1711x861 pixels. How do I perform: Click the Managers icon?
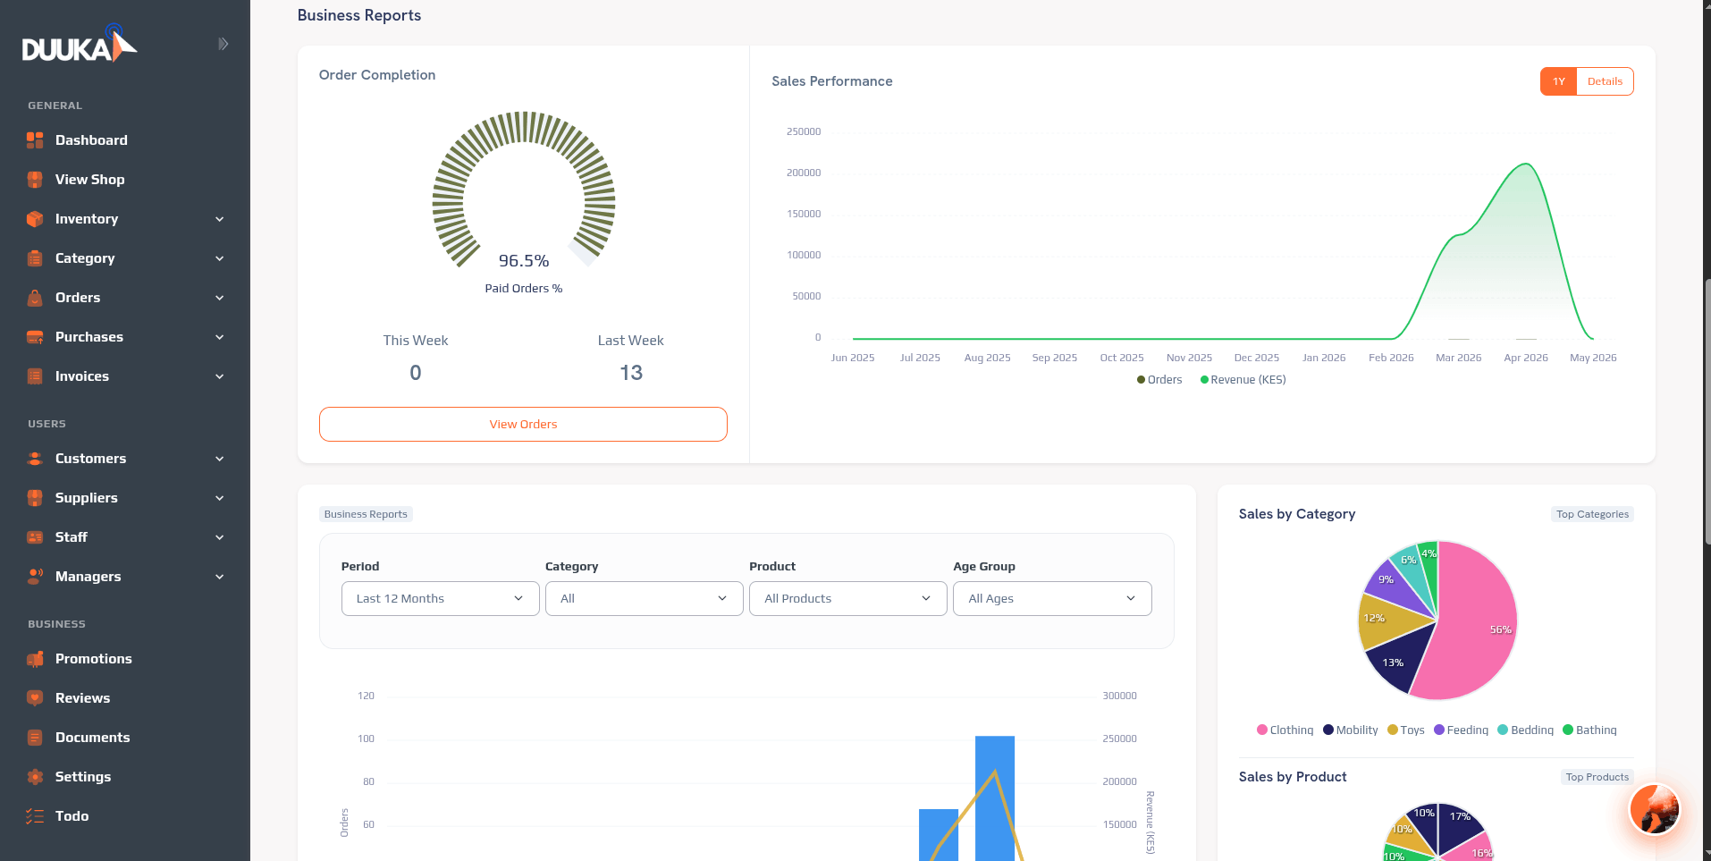35,577
